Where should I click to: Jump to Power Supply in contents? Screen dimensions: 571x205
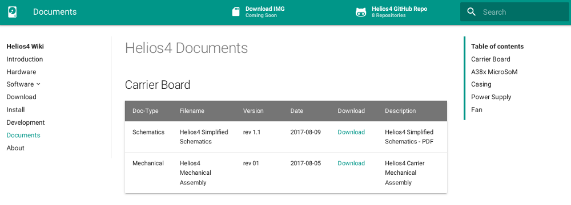pyautogui.click(x=491, y=97)
